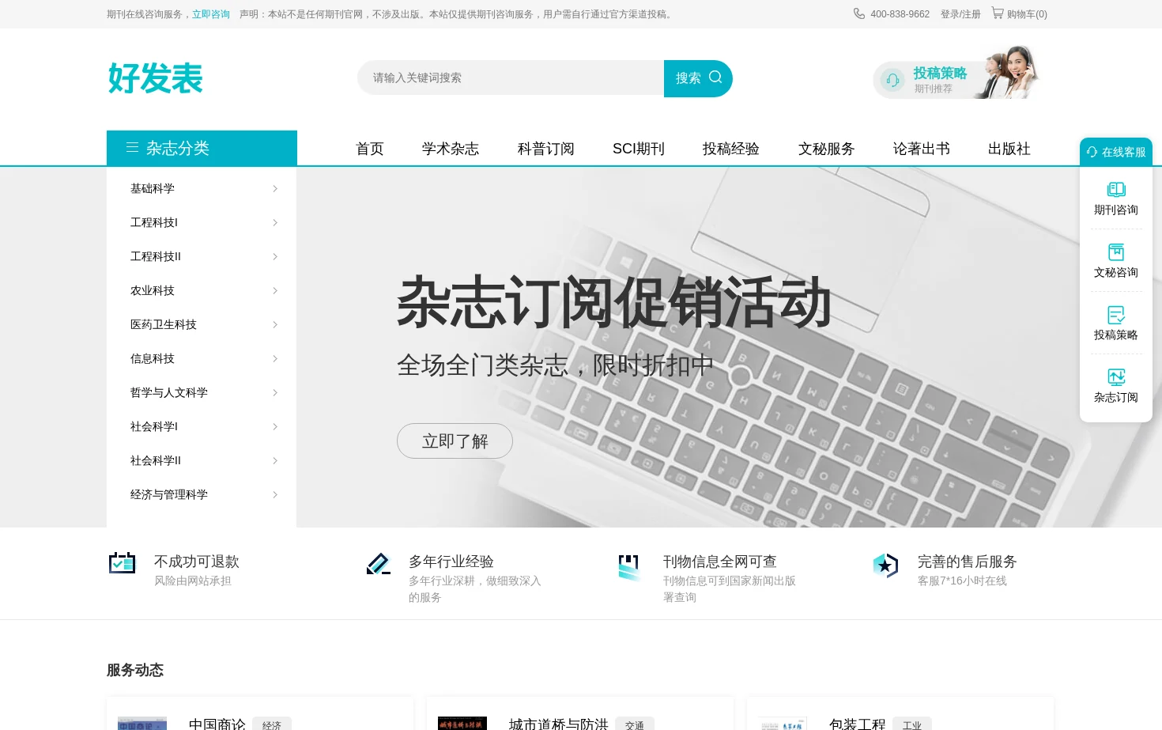Click the bookmark icon beside 刊物信息全网可查
This screenshot has height=730, width=1162.
(x=629, y=567)
